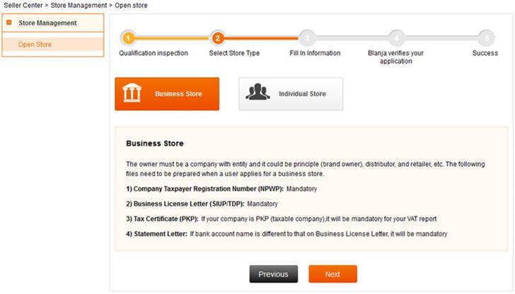Go to Seller Center breadcrumb

[23, 5]
